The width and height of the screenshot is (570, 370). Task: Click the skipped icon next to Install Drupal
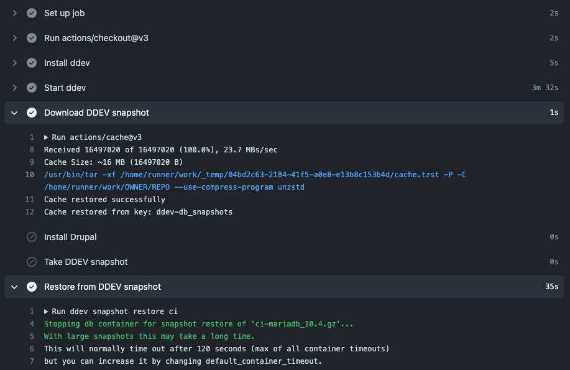pos(31,237)
